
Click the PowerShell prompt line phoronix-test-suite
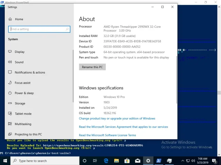pos(35,153)
